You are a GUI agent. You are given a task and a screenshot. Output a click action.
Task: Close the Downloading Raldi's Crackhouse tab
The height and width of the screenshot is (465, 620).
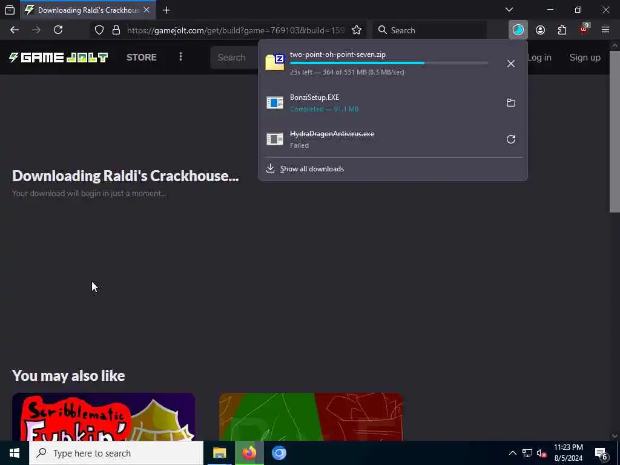147,10
